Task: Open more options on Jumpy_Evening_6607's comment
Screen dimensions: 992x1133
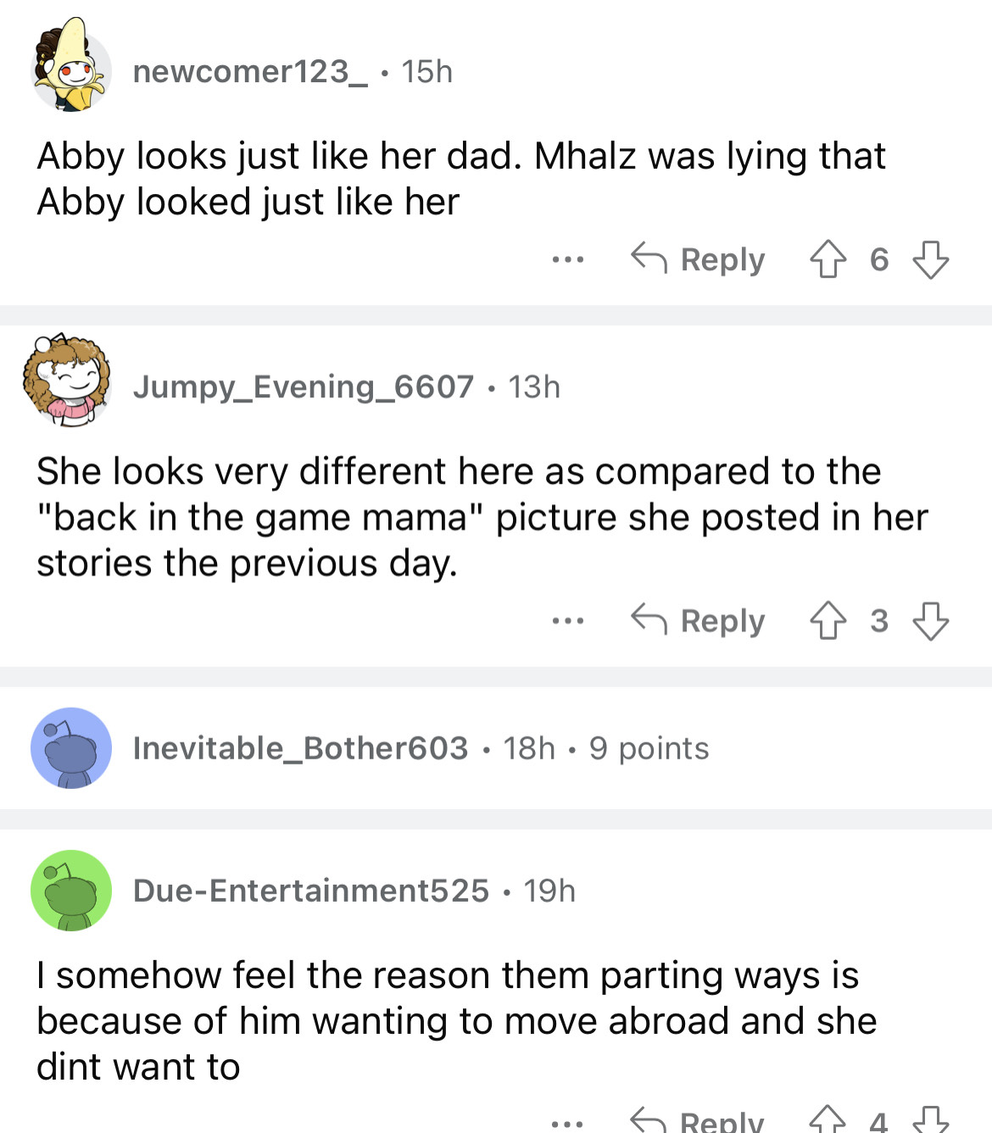Action: 567,621
